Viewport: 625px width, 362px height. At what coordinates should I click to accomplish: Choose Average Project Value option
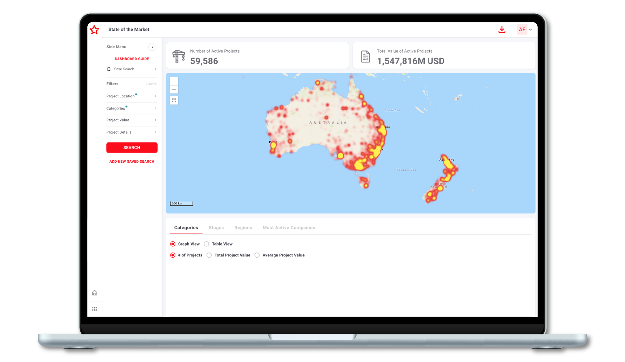pos(257,255)
